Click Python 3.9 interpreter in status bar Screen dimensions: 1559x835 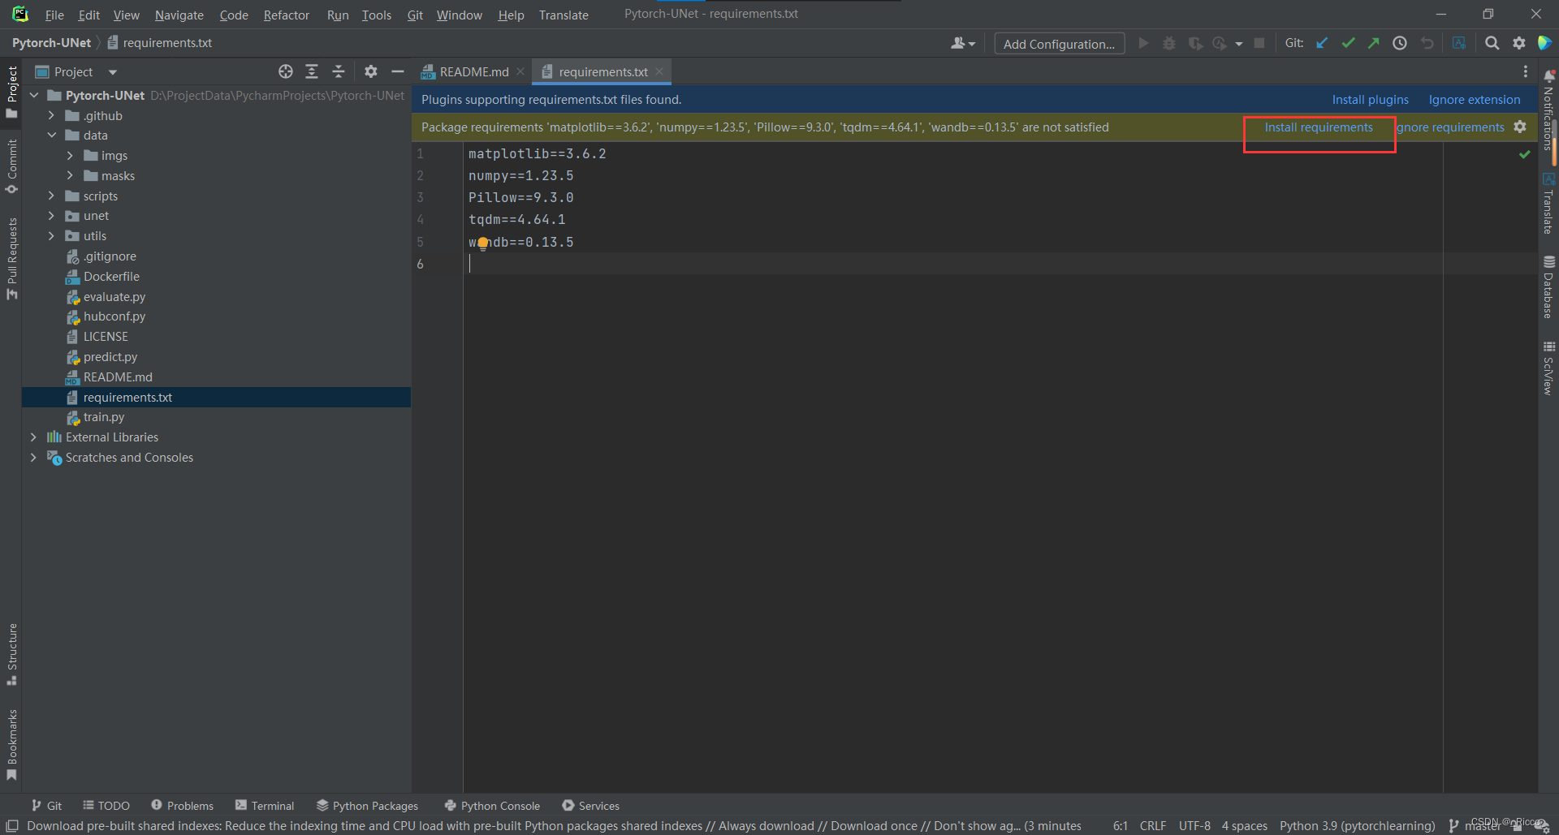tap(1357, 826)
